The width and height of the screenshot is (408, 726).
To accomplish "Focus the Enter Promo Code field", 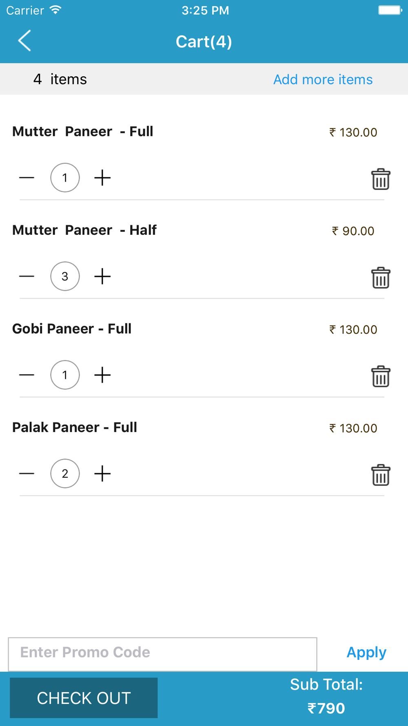I will point(162,654).
